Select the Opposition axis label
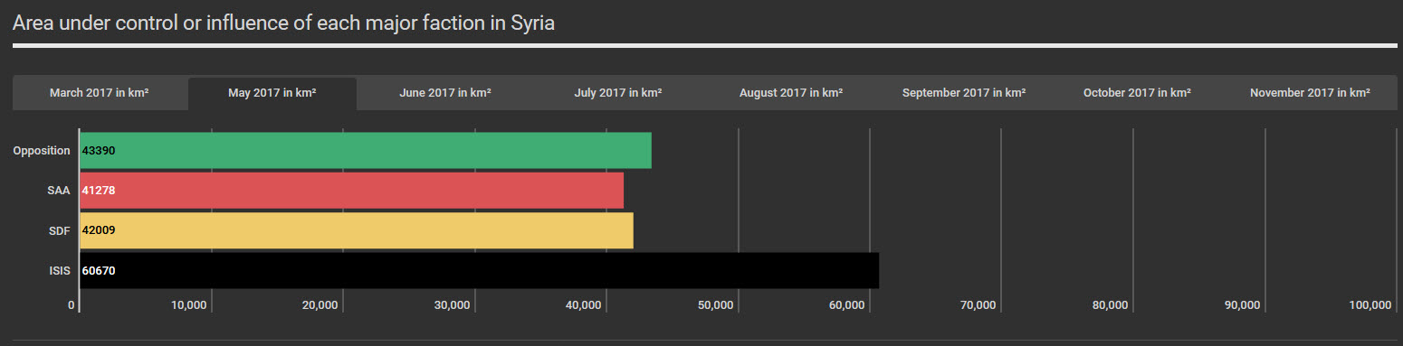This screenshot has height=346, width=1403. pyautogui.click(x=42, y=151)
